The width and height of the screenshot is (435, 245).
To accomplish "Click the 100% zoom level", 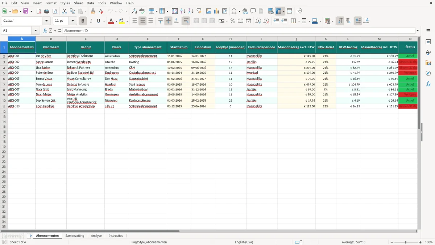I will tap(429, 242).
